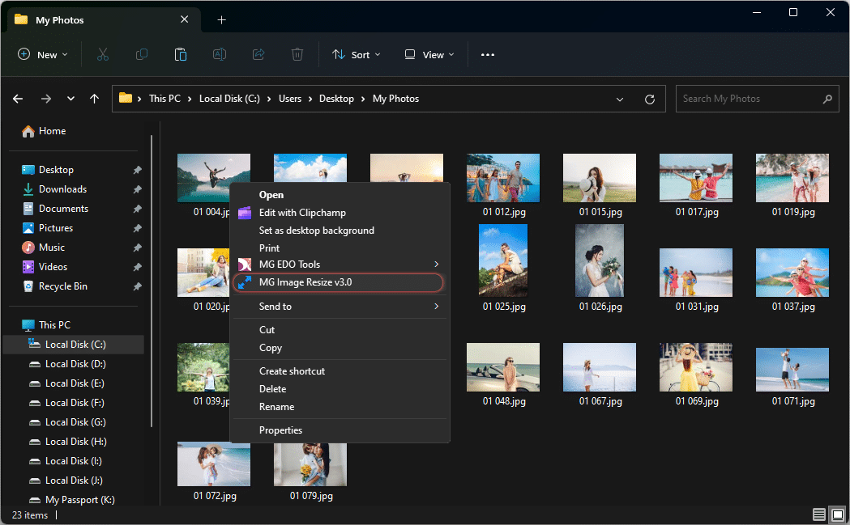This screenshot has width=850, height=525.
Task: Switch to details view icon in status bar
Action: click(819, 514)
